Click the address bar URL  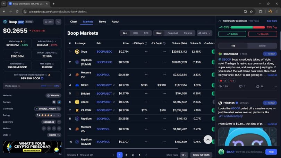(x=58, y=12)
